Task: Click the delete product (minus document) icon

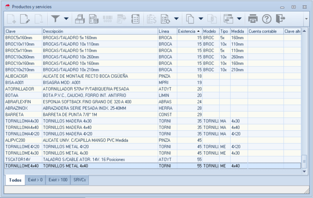Action: pyautogui.click(x=39, y=19)
